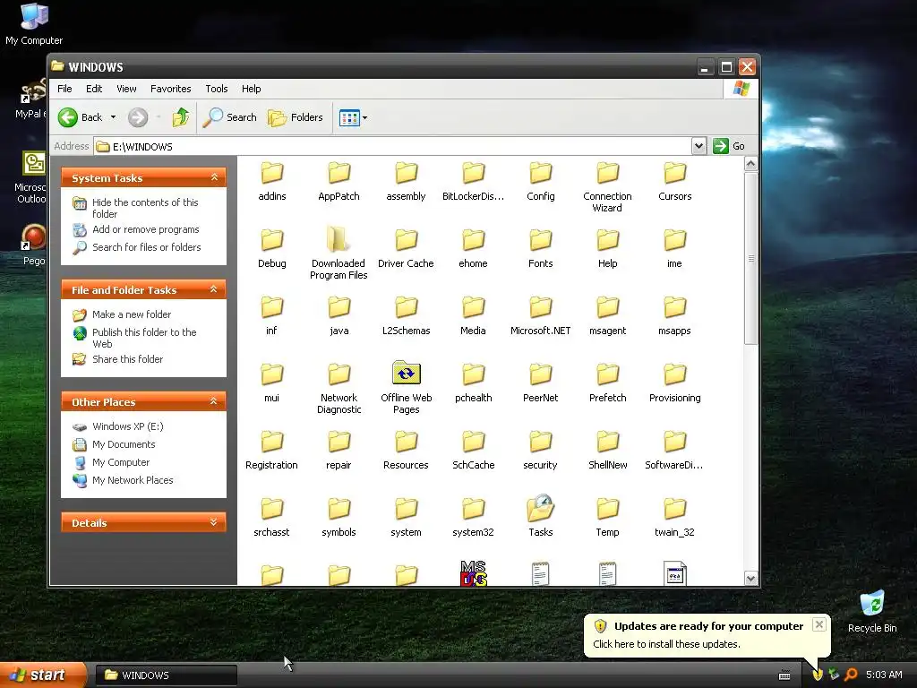
Task: Collapse the Other Places panel
Action: click(214, 401)
